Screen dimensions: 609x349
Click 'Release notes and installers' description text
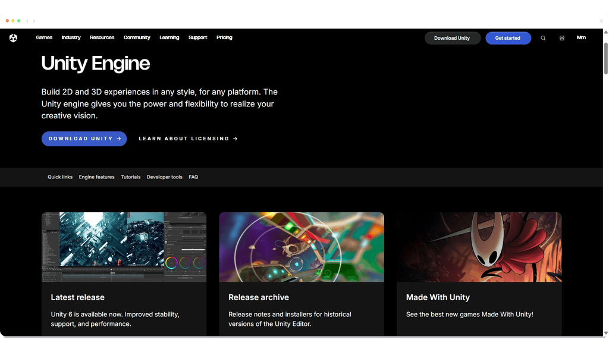290,319
